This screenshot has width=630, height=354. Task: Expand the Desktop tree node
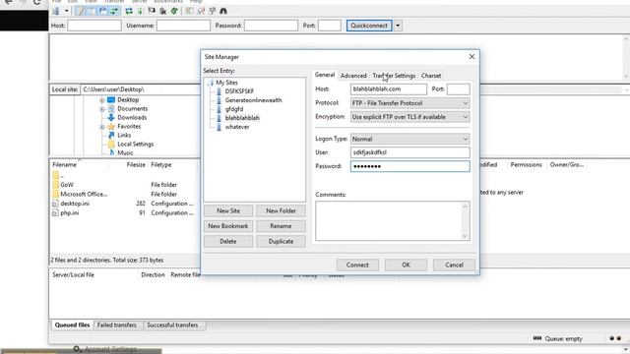[102, 100]
